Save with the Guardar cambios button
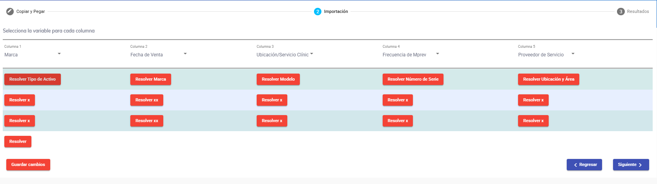 tap(28, 164)
